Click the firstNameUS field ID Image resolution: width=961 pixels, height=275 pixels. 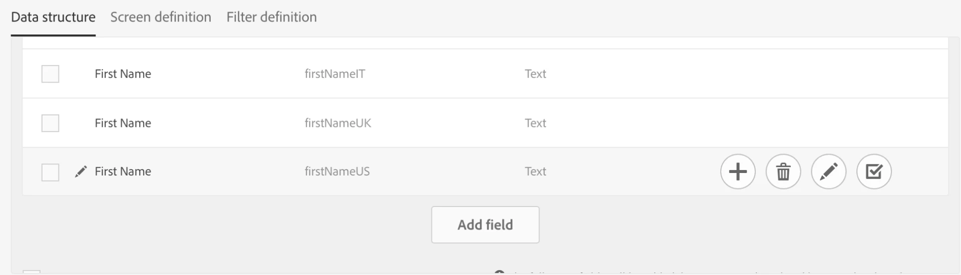point(337,171)
